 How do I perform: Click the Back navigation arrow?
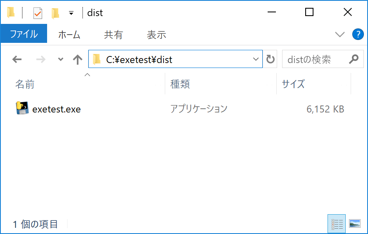tap(17, 59)
